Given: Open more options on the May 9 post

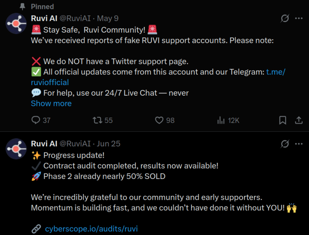Looking at the screenshot, I should click(x=299, y=19).
